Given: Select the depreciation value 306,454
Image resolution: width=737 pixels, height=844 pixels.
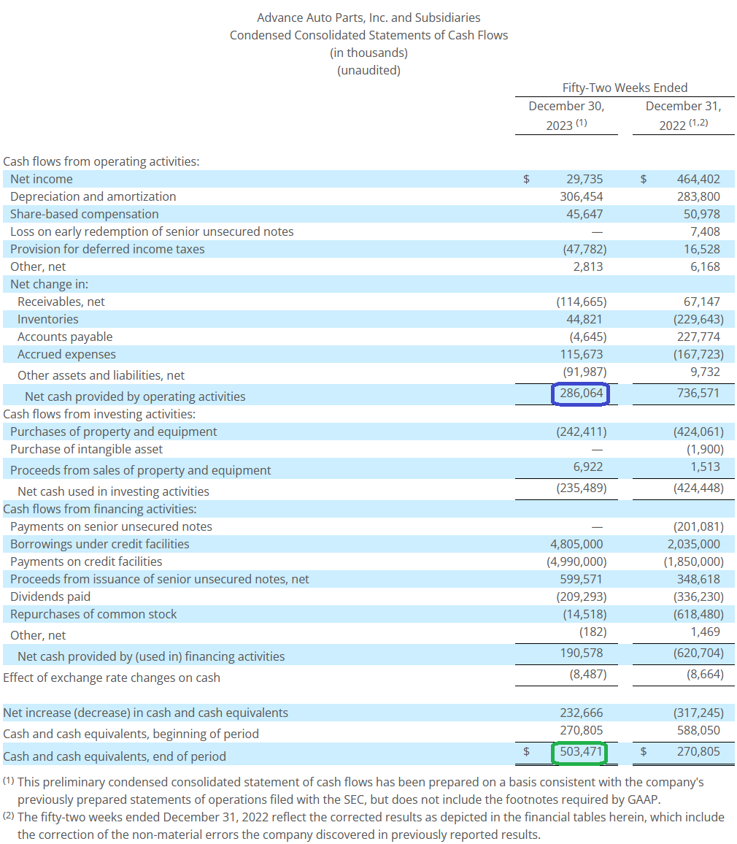Looking at the screenshot, I should pos(581,197).
